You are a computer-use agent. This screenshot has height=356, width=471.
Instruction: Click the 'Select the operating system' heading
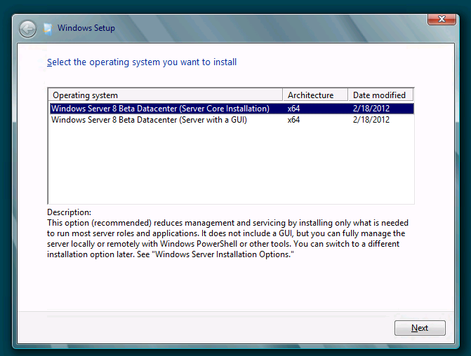(x=142, y=62)
